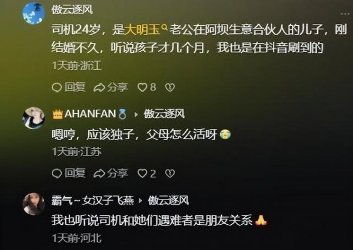This screenshot has height=250, width=353.
Task: Open username 傲云逐风 at top comment
Action: pos(72,9)
